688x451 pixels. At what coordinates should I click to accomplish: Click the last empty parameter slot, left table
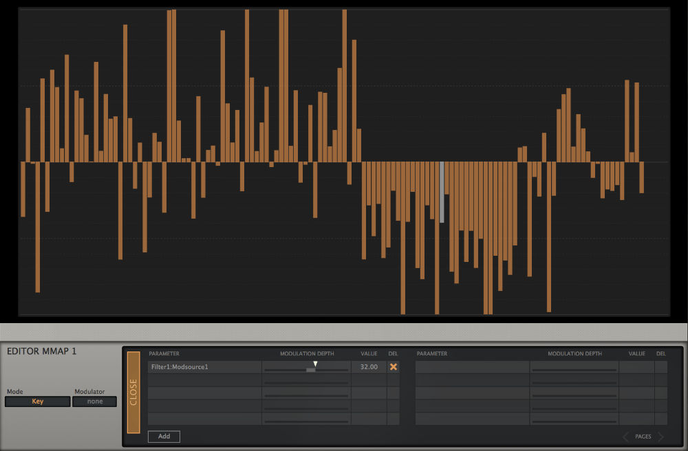click(x=204, y=419)
